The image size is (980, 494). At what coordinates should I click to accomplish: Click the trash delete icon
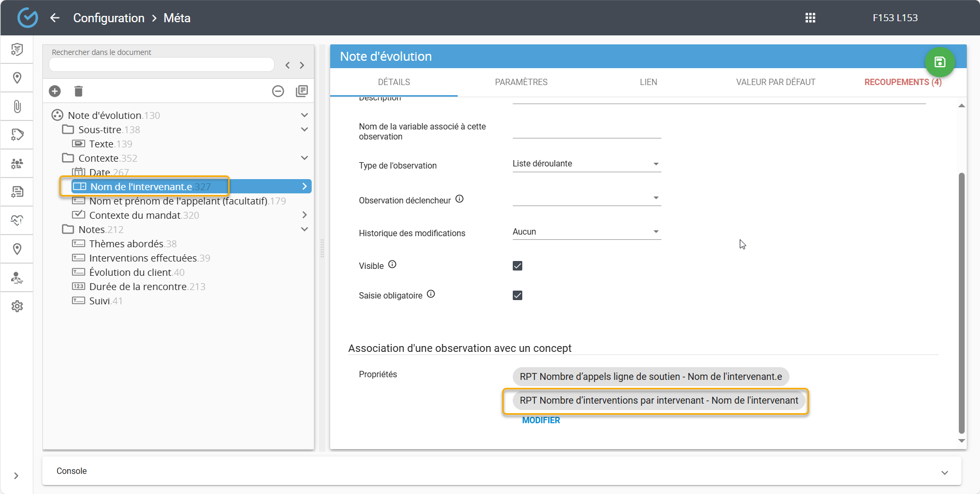(x=78, y=91)
